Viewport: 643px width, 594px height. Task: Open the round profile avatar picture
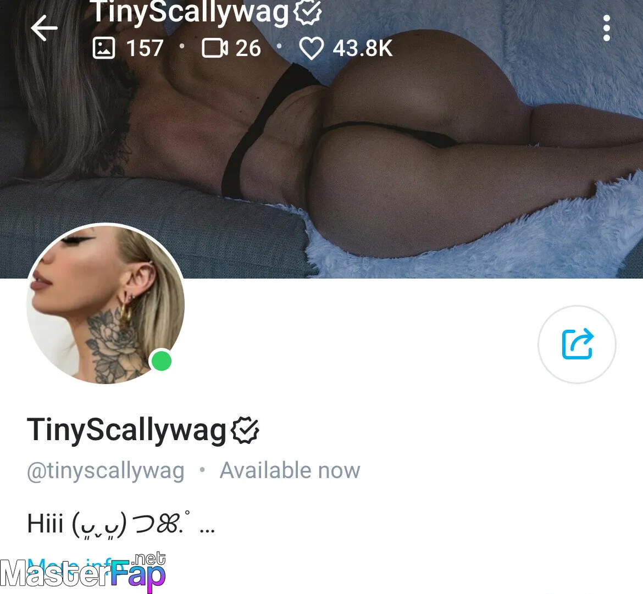(x=106, y=304)
